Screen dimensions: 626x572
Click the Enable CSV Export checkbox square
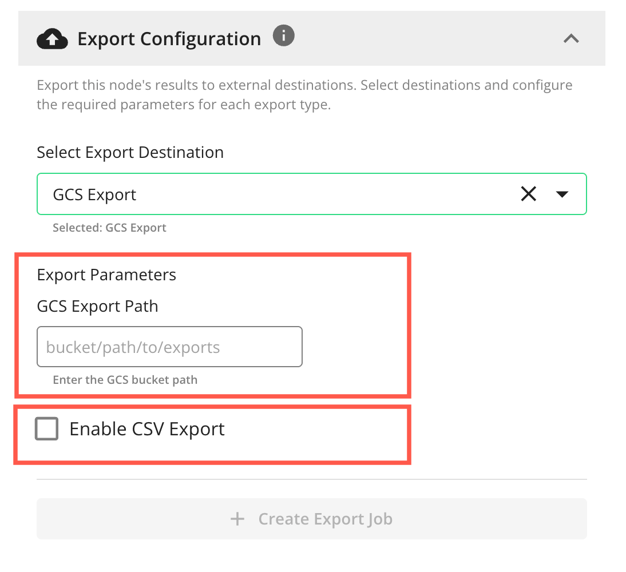coord(46,428)
